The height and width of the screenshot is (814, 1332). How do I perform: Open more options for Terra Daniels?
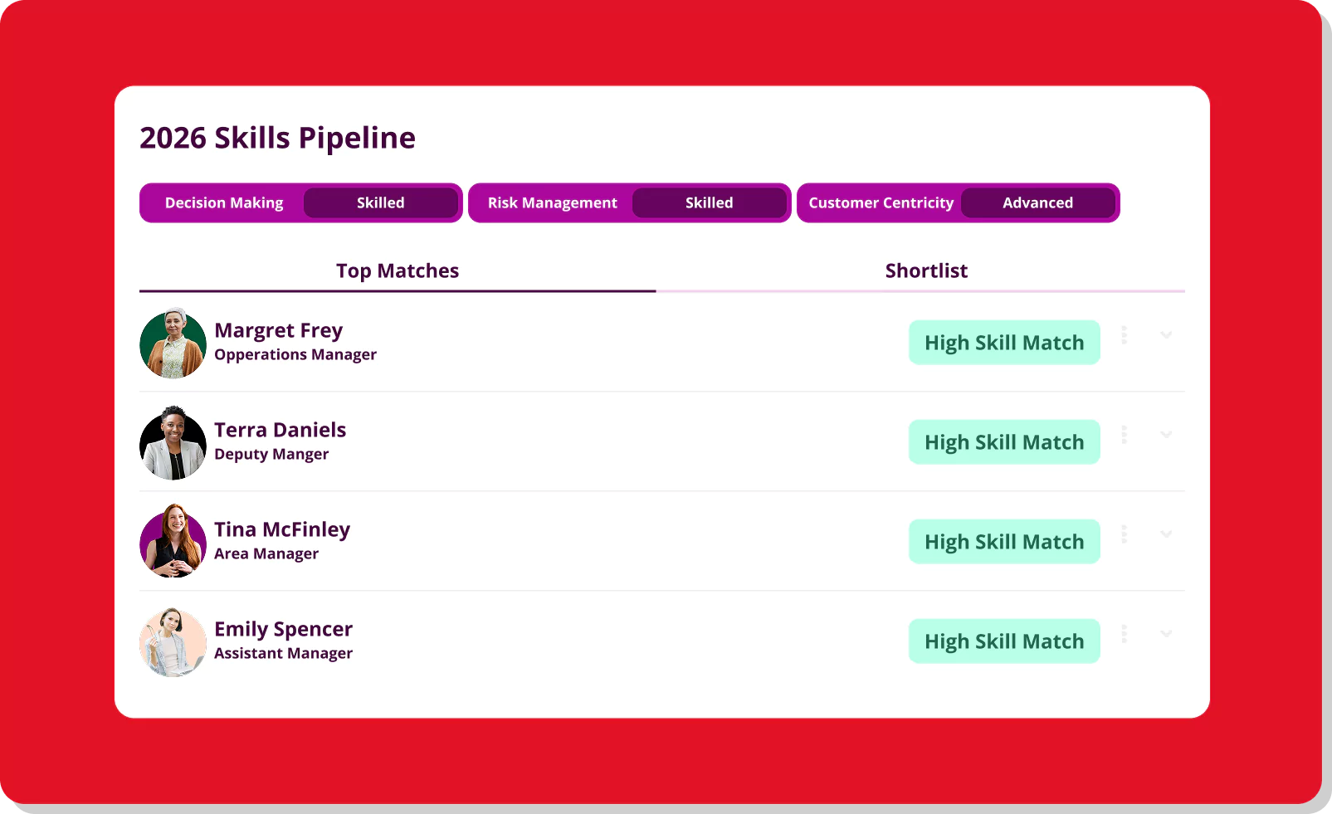click(x=1125, y=435)
